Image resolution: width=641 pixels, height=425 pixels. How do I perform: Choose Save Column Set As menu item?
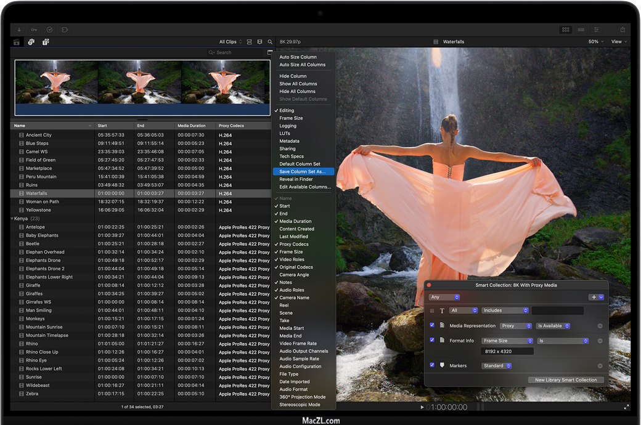pyautogui.click(x=303, y=172)
